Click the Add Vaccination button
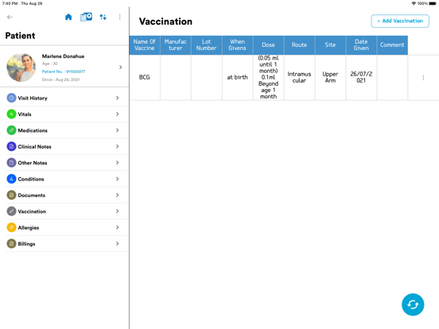Screen dimensions: 439x329 400,21
